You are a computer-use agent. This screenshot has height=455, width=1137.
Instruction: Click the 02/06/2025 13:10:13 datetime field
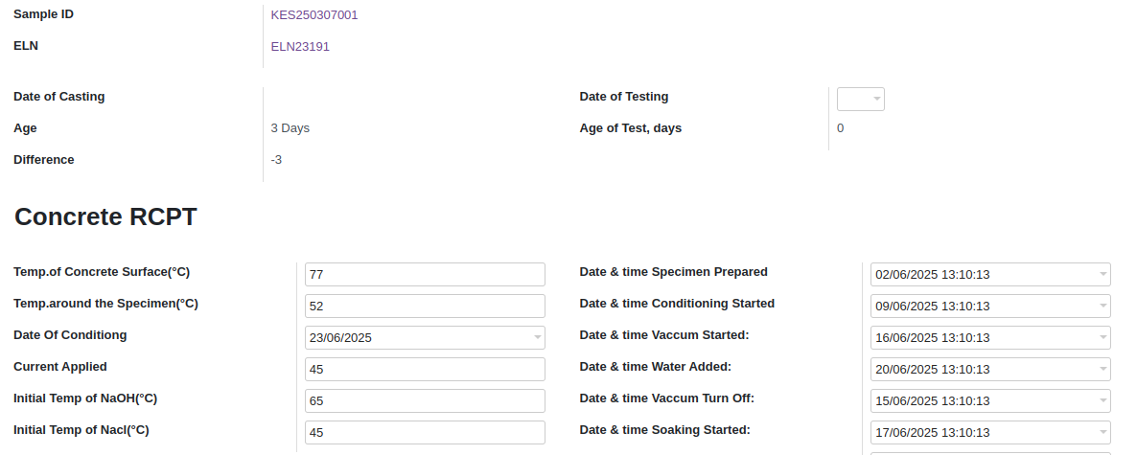pyautogui.click(x=990, y=275)
